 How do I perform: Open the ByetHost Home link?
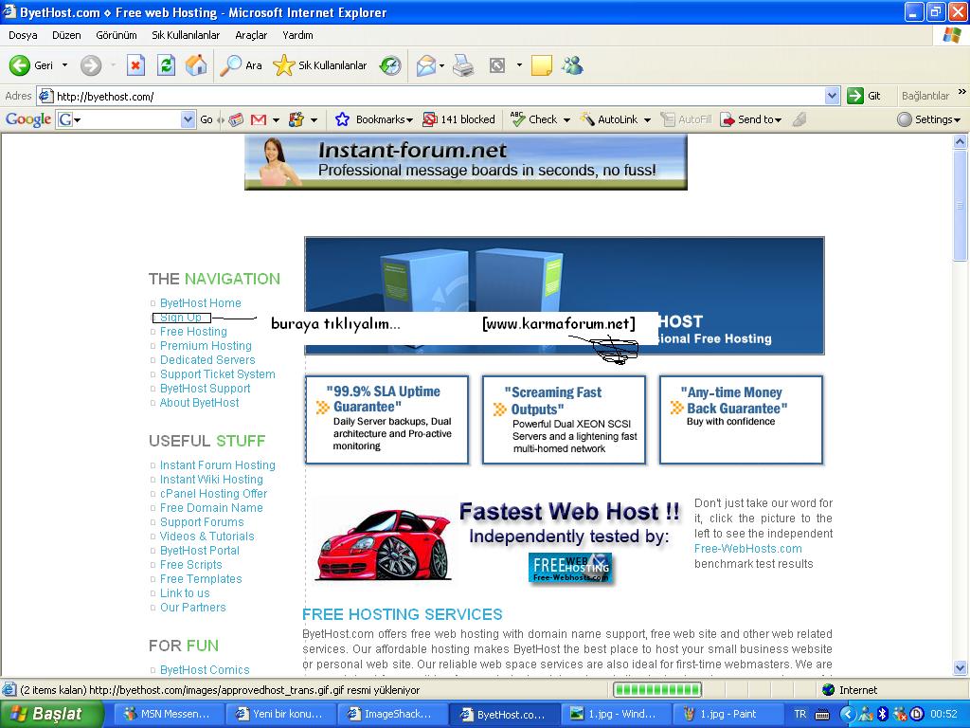201,302
